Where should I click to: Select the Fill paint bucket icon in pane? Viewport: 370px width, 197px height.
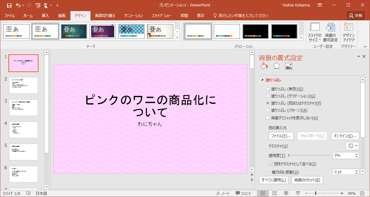(x=264, y=66)
